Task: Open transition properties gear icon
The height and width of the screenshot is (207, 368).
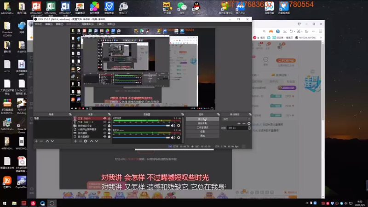Action: tap(249, 123)
